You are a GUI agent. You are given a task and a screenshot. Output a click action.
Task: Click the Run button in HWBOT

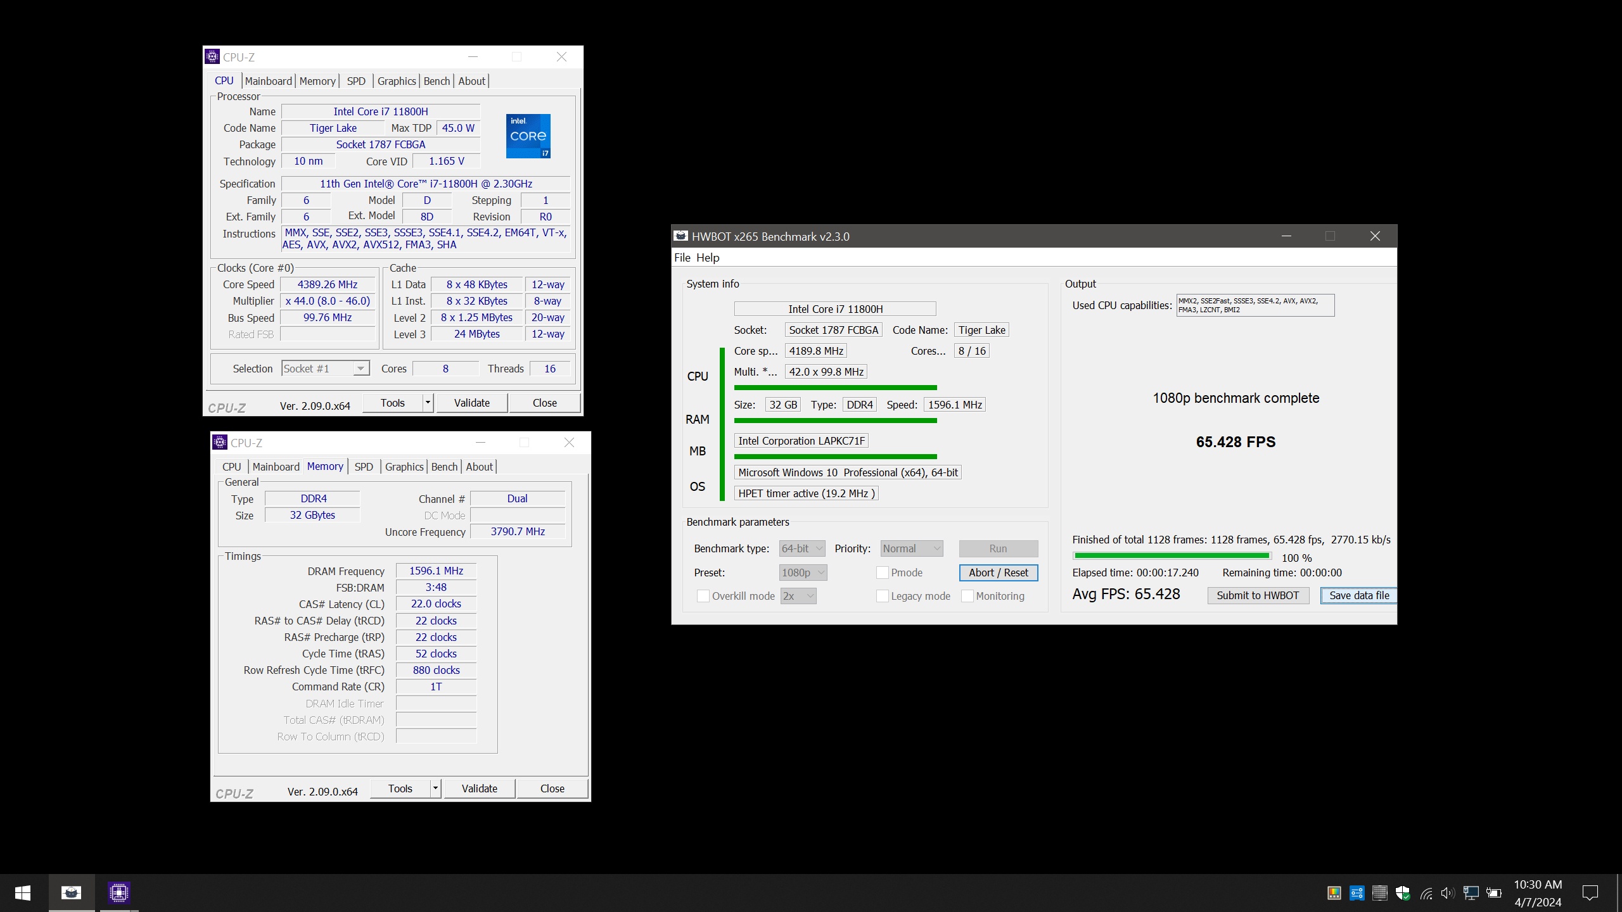[999, 548]
